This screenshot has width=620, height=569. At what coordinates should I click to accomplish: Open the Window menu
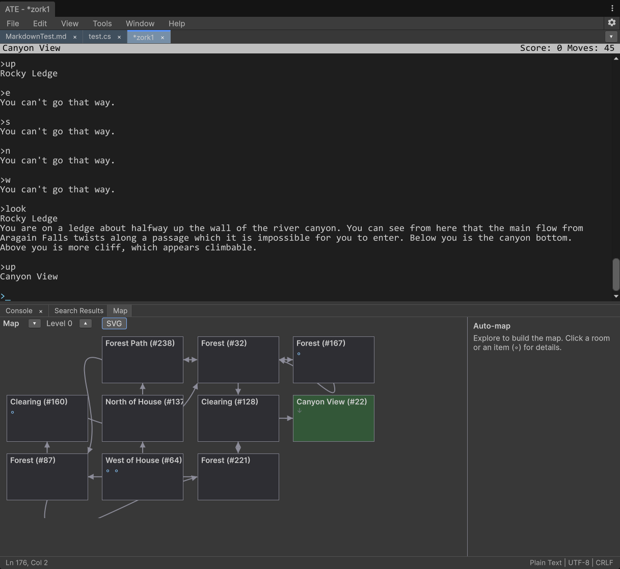pyautogui.click(x=140, y=23)
